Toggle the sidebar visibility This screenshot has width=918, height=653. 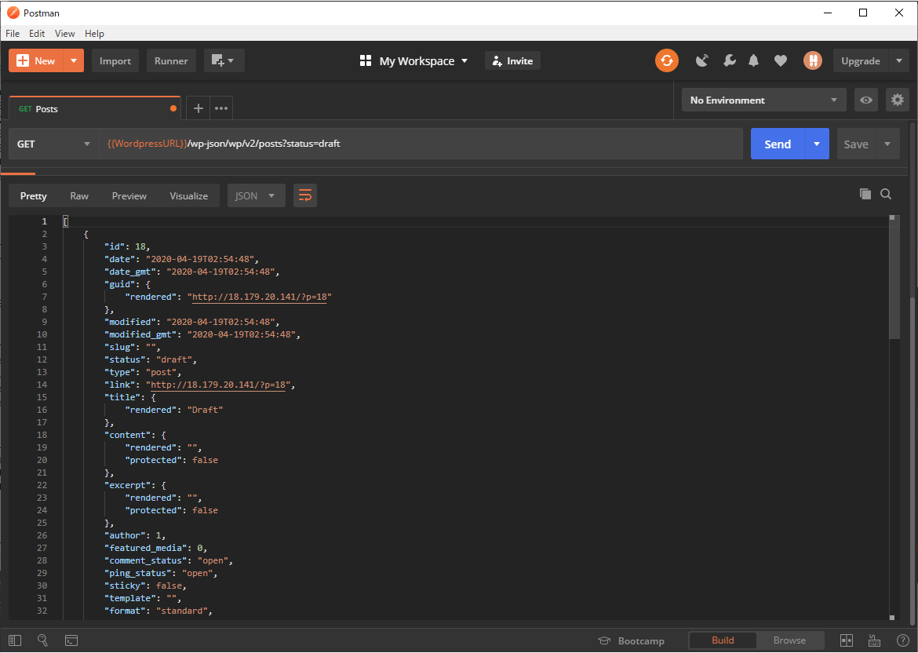click(x=16, y=640)
